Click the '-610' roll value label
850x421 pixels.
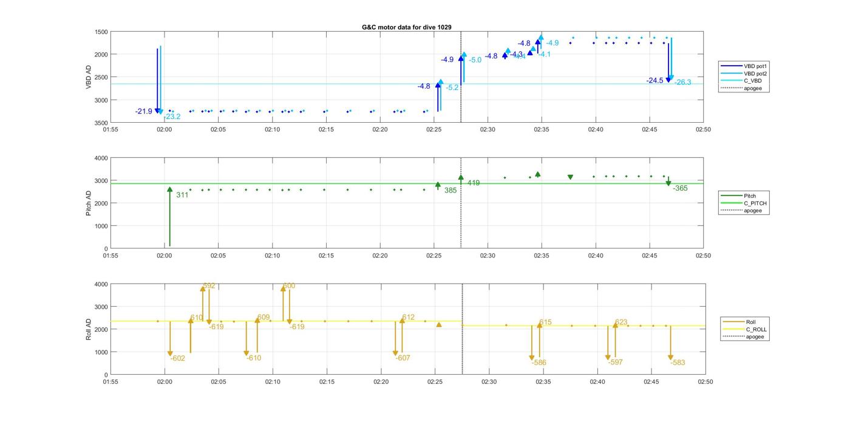pos(254,358)
